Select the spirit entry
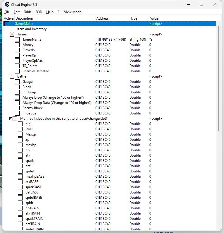Image resolution: width=224 pixels, height=233 pixels. [29, 203]
